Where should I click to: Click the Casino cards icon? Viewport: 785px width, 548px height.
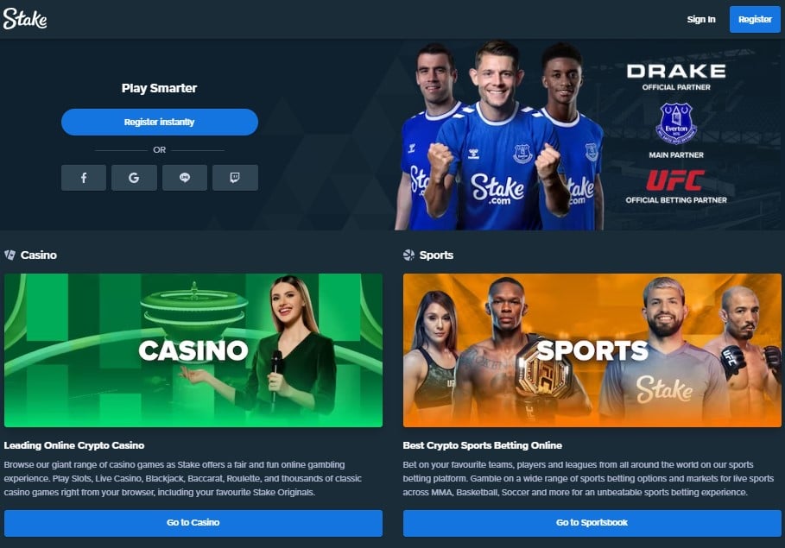click(x=10, y=255)
